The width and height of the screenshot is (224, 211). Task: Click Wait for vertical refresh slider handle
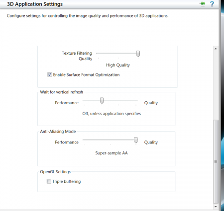point(102,100)
